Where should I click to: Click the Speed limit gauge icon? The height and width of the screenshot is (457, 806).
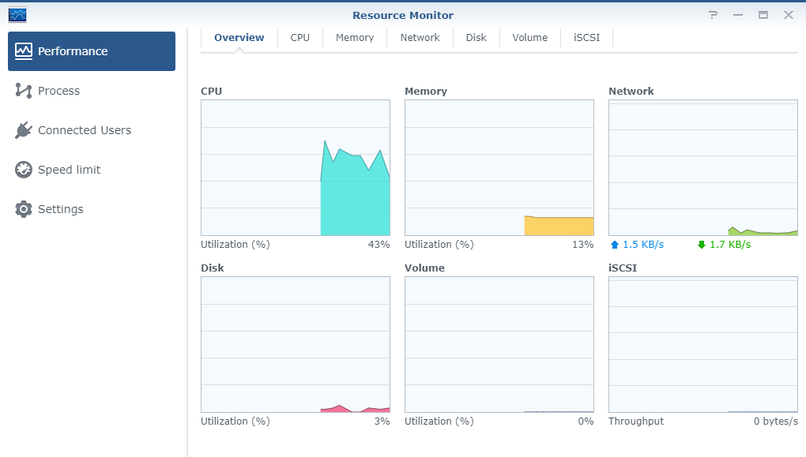(x=24, y=170)
